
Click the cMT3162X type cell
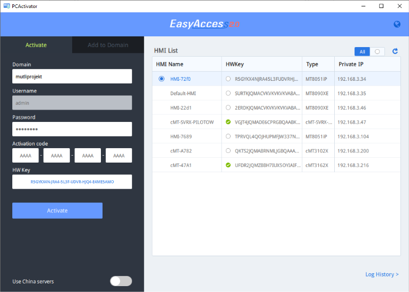(317, 165)
